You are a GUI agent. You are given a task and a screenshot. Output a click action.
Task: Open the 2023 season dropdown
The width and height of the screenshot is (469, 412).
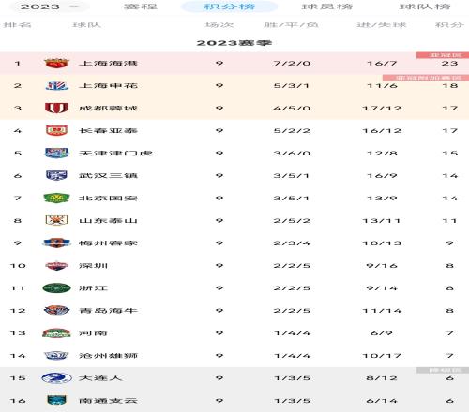[x=49, y=7]
